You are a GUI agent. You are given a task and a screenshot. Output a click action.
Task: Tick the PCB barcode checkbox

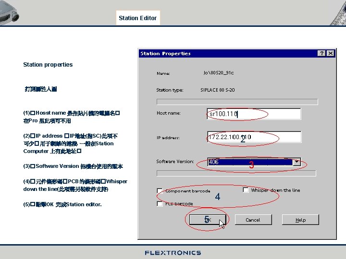pos(160,204)
